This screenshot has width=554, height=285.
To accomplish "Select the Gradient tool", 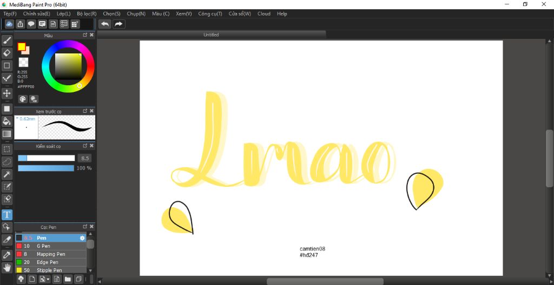I will [6, 134].
